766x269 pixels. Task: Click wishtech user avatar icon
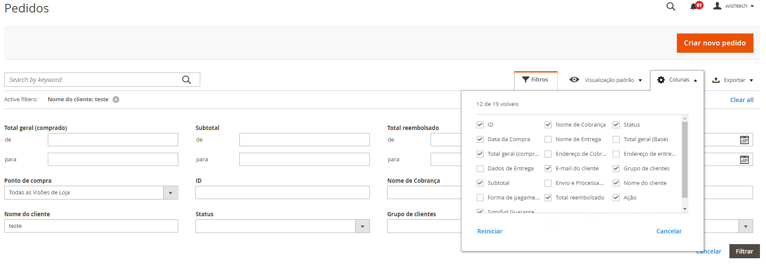pos(717,6)
